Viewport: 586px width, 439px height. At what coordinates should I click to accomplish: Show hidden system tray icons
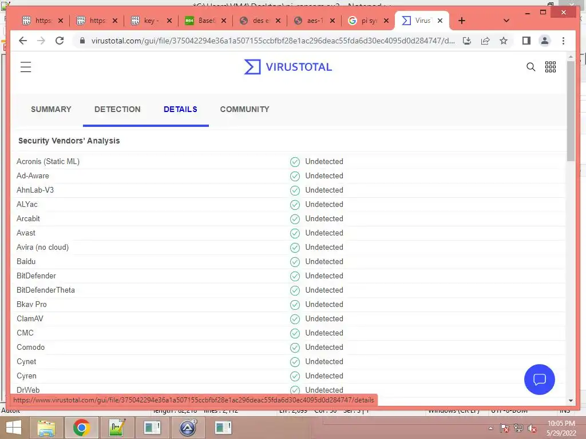coord(490,428)
